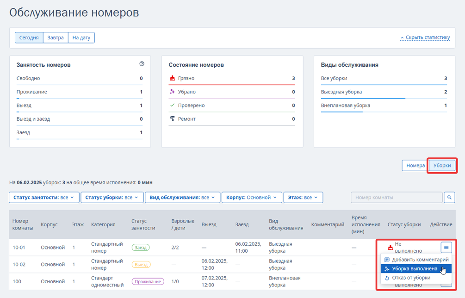465x298 pixels.
Task: Open the action menu icon for room 10-01
Action: [x=446, y=247]
